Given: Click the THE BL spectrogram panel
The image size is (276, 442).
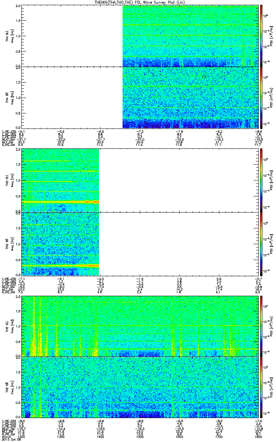Looking at the screenshot, I should click(x=139, y=326).
